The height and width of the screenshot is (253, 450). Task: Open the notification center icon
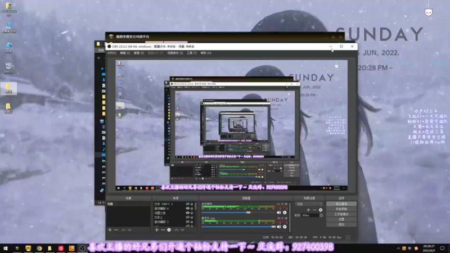(x=442, y=249)
